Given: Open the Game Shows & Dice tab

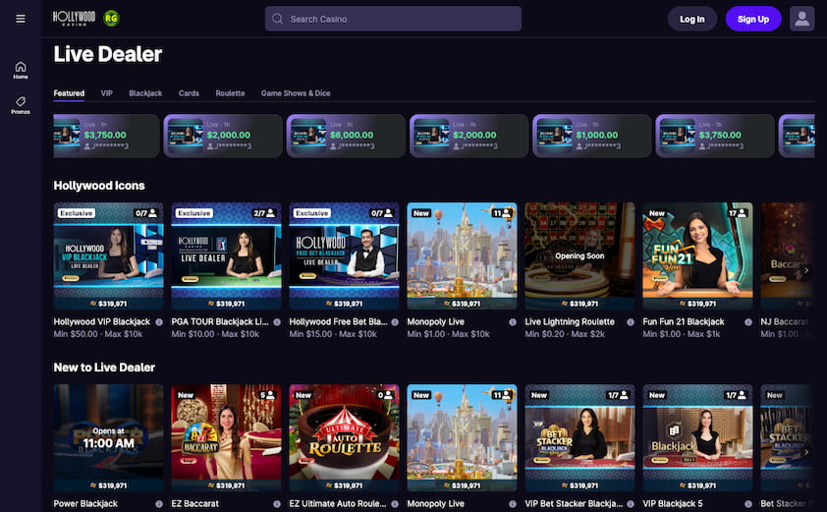Looking at the screenshot, I should (x=296, y=93).
